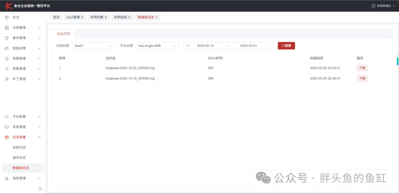399x194 pixels.
Task: Open the 节点名称 kes-single-29f6 dropdown
Action: tap(157, 46)
